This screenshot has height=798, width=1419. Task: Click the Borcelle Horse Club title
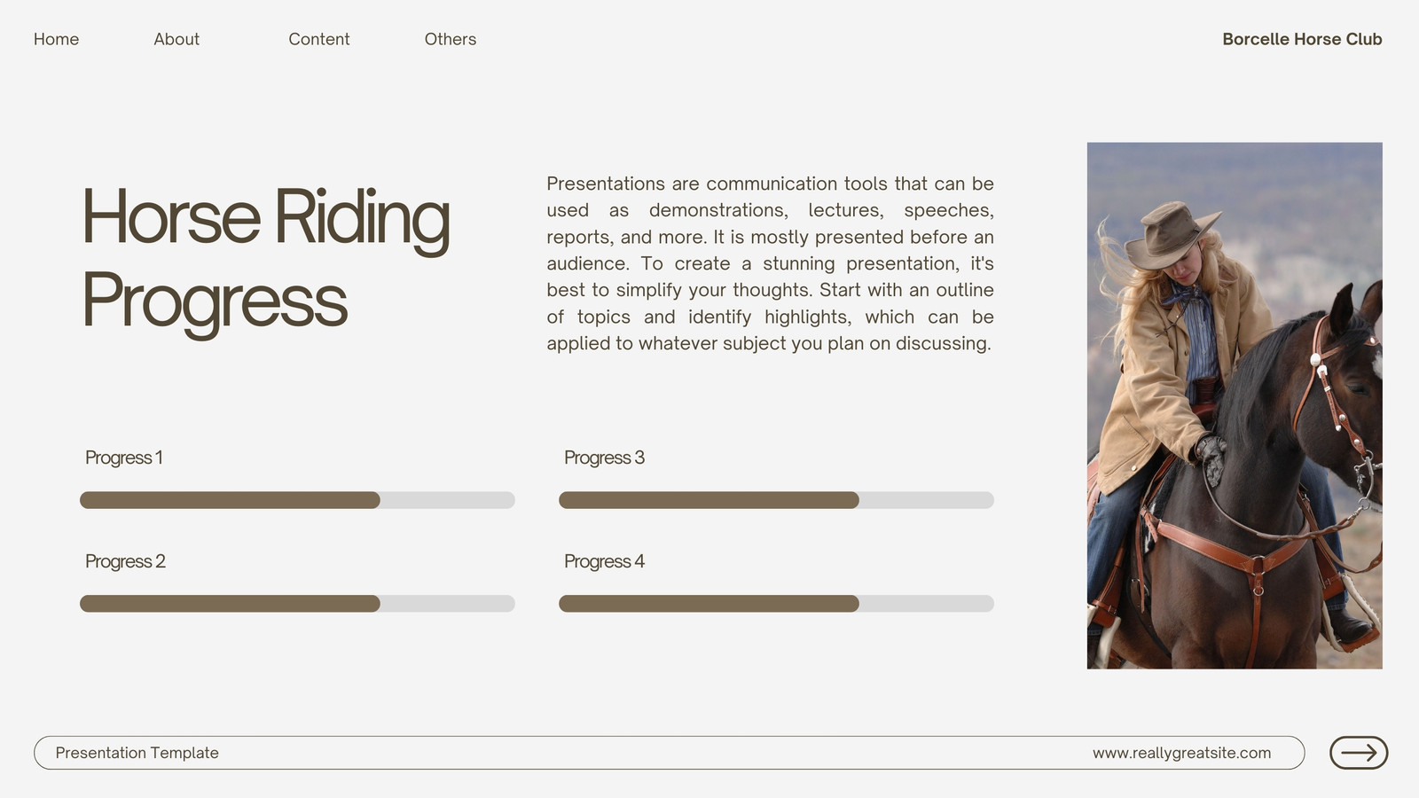[1302, 39]
